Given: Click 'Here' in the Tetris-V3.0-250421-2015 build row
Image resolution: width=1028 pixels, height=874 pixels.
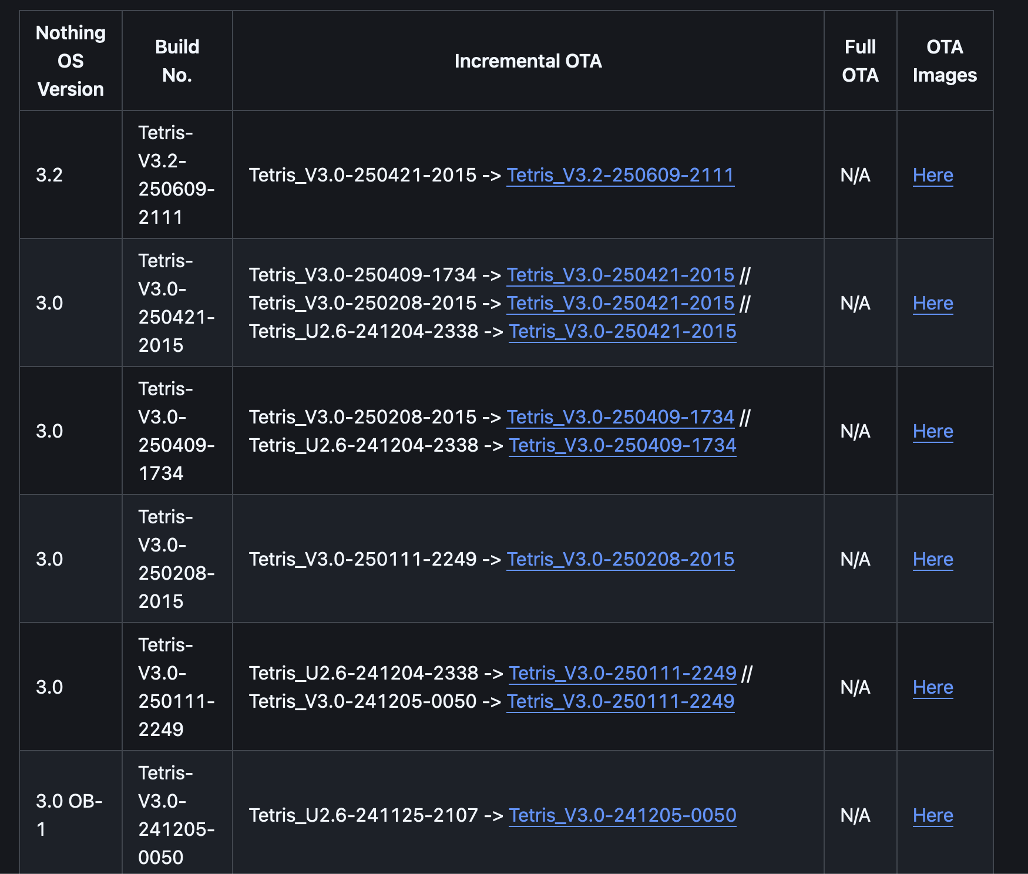Looking at the screenshot, I should coord(933,303).
